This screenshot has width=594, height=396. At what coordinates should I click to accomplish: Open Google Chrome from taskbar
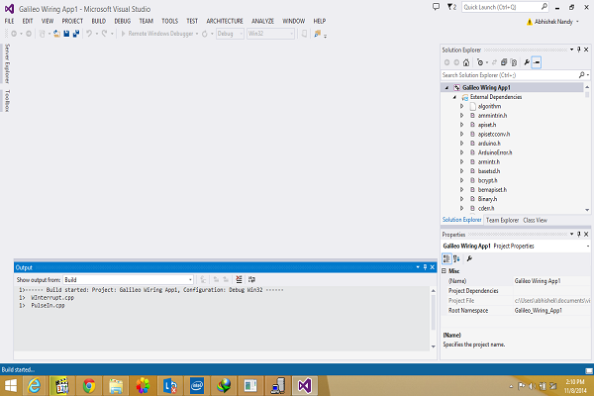tap(89, 386)
